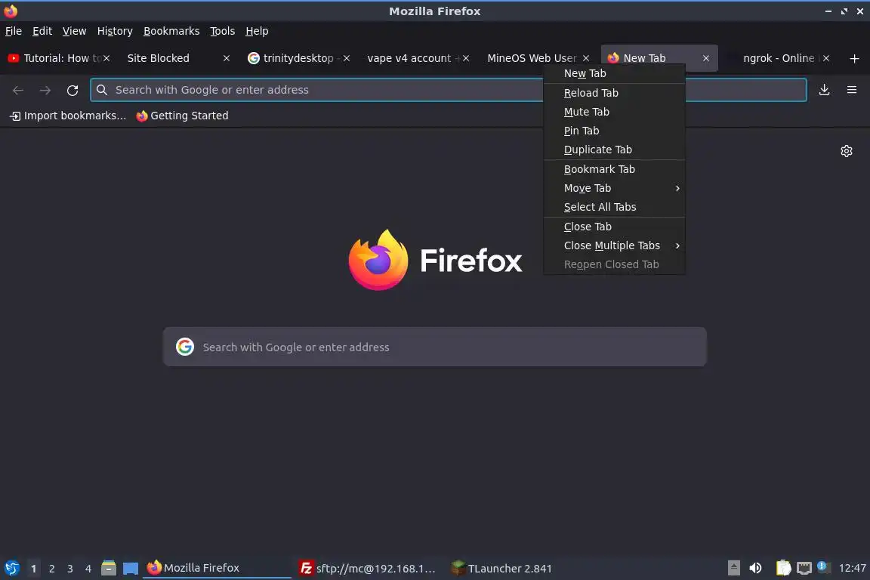
Task: Click the show desktop taskbar icon
Action: (131, 569)
